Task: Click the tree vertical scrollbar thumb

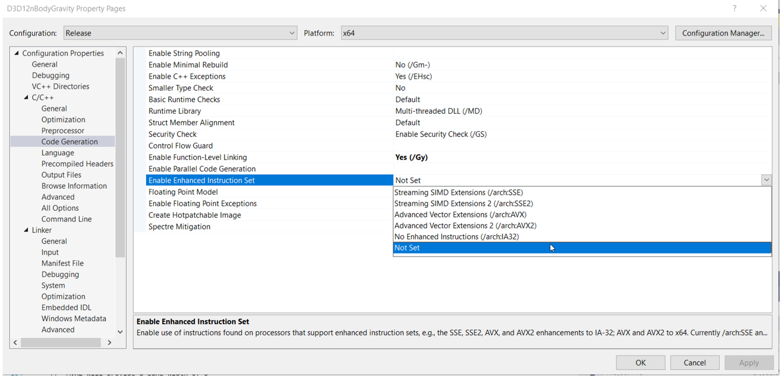Action: [x=120, y=158]
